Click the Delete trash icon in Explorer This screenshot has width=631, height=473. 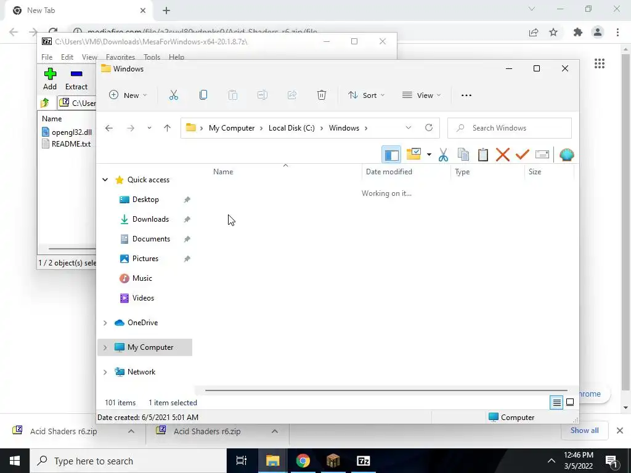(322, 95)
